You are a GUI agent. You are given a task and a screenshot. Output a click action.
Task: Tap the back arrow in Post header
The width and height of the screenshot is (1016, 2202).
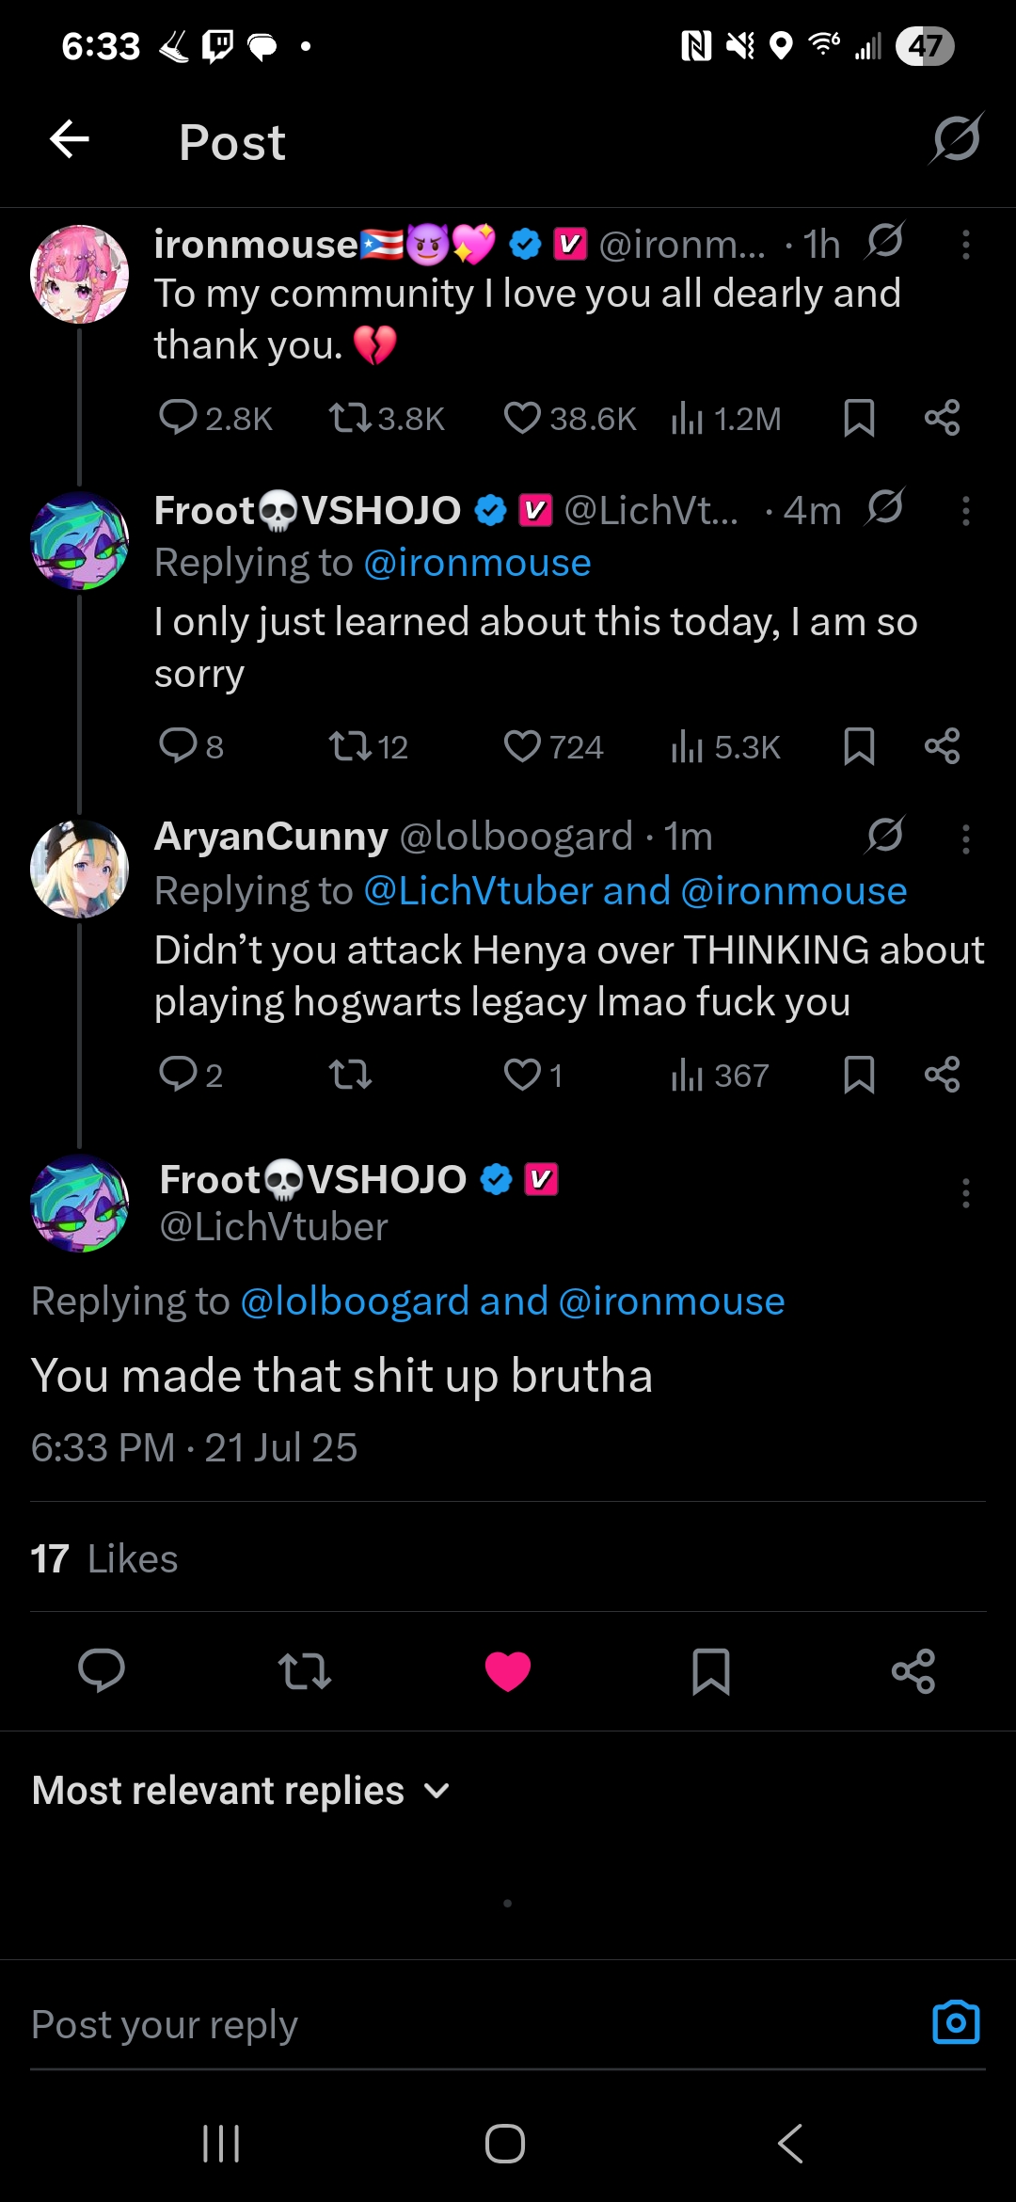click(70, 141)
